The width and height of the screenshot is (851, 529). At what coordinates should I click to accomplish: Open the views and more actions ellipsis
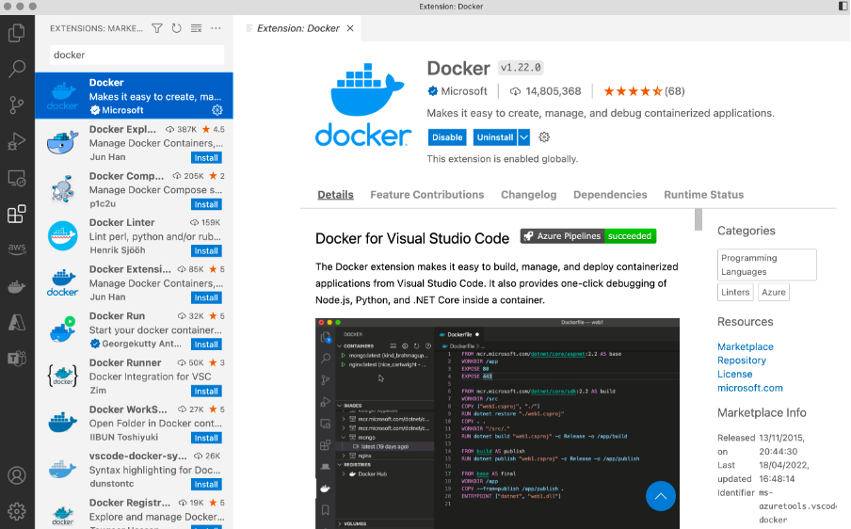pyautogui.click(x=217, y=28)
